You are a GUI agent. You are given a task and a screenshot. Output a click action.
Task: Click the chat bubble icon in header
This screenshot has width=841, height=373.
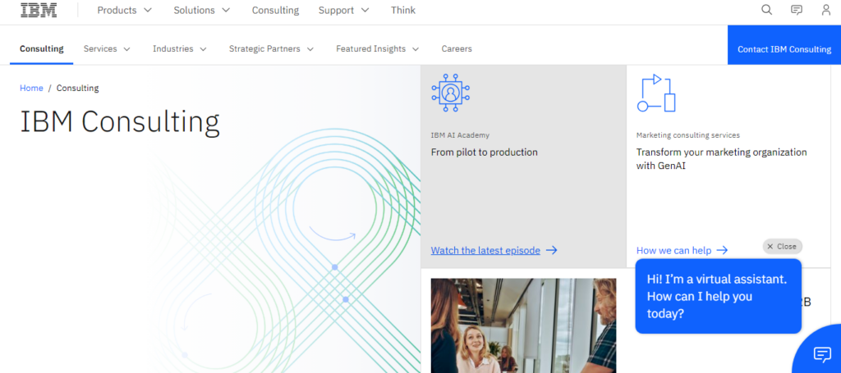point(796,11)
